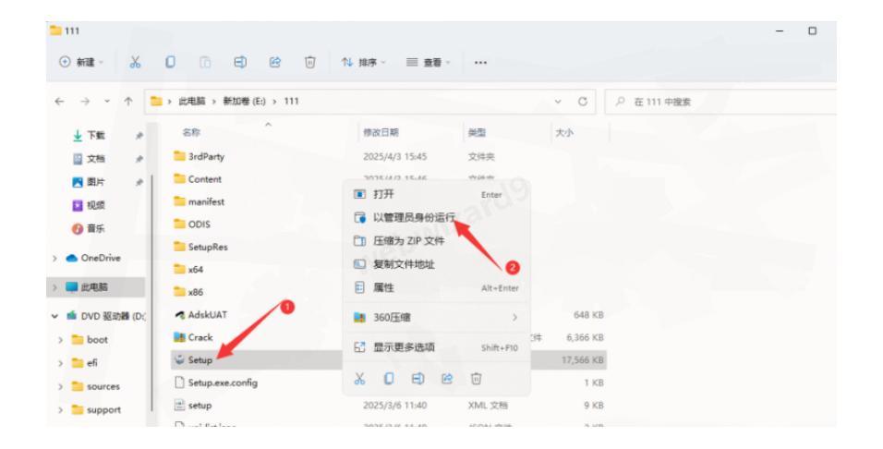Screen dimensions: 883x449
Task: Expand the sources folder node
Action: tap(60, 387)
